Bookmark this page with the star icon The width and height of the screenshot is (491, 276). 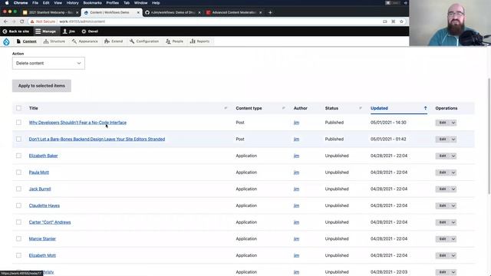click(401, 21)
